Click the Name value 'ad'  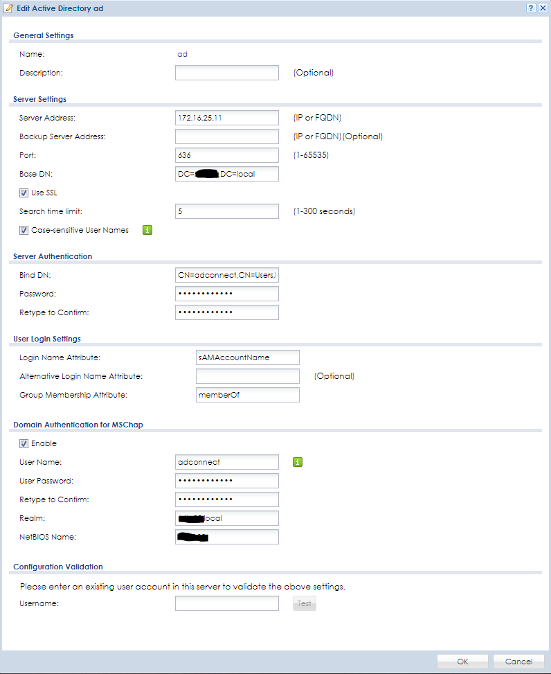click(x=183, y=54)
